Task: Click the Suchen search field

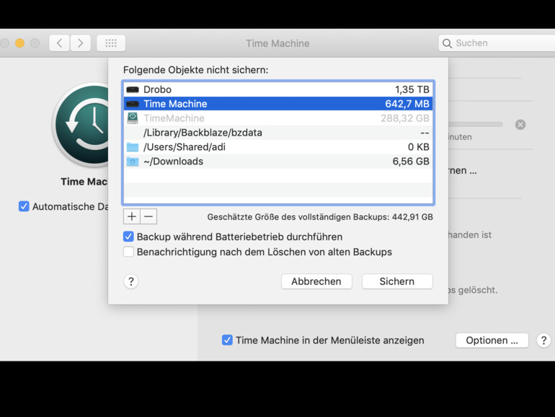Action: click(x=497, y=43)
